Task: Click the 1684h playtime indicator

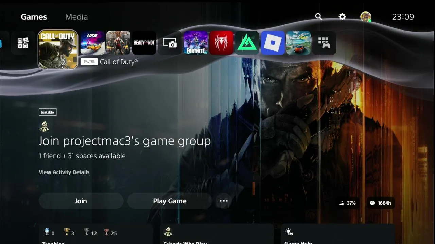Action: point(381,203)
